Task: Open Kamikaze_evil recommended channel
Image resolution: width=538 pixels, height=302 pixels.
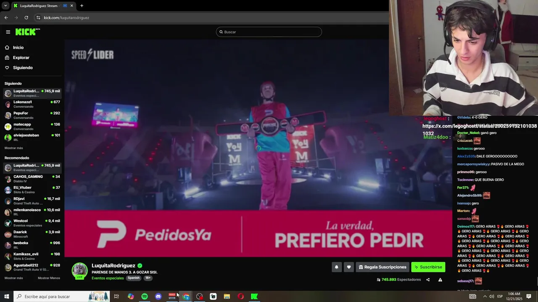Action: pyautogui.click(x=32, y=256)
